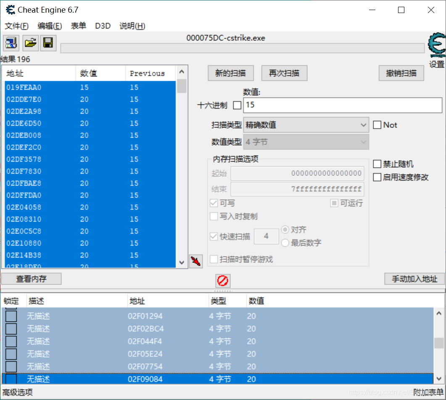Screen dimensions: 446x400
Task: Open the 扫描类型 dropdown
Action: pos(306,125)
